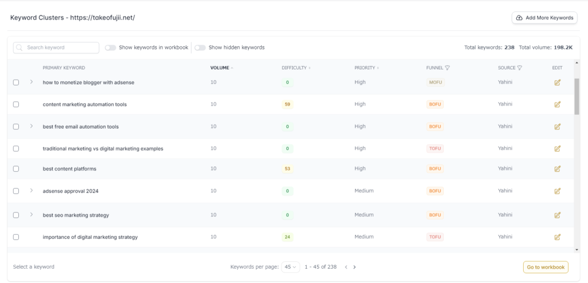Image resolution: width=588 pixels, height=283 pixels.
Task: Click the 'Total volume: 198.2K' text
Action: click(x=546, y=48)
